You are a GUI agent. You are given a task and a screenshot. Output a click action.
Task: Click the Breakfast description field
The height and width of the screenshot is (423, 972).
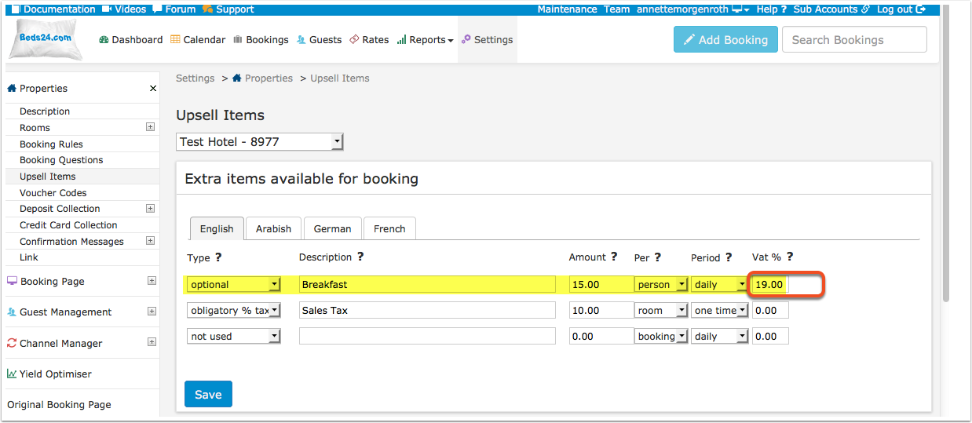click(x=427, y=285)
